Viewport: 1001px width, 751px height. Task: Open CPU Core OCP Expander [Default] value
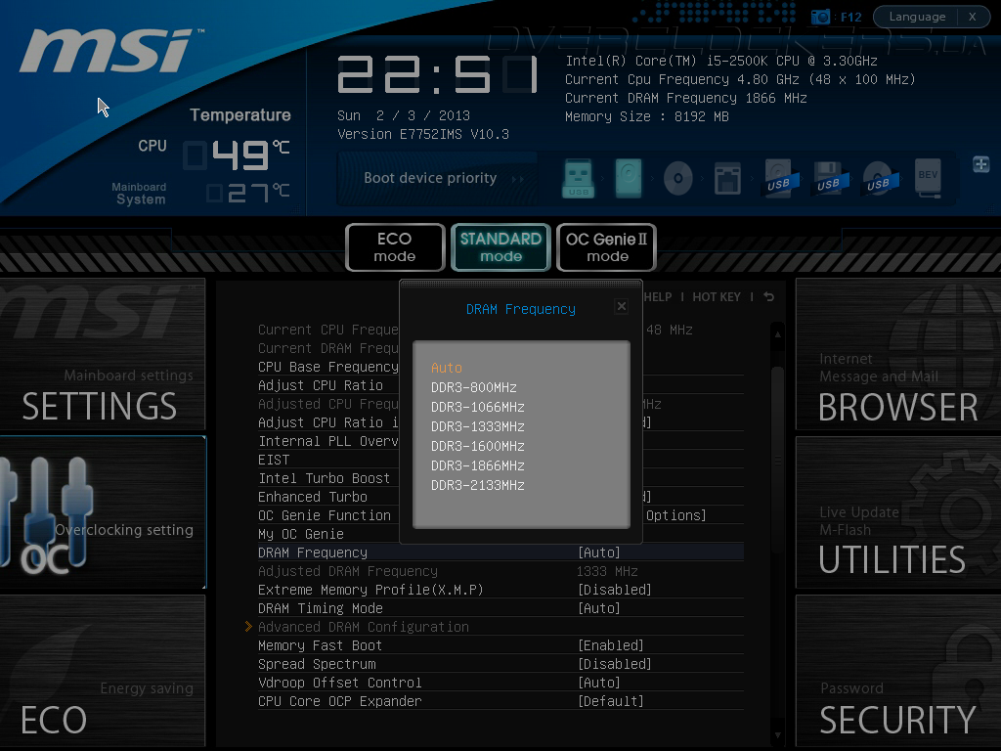pyautogui.click(x=610, y=701)
